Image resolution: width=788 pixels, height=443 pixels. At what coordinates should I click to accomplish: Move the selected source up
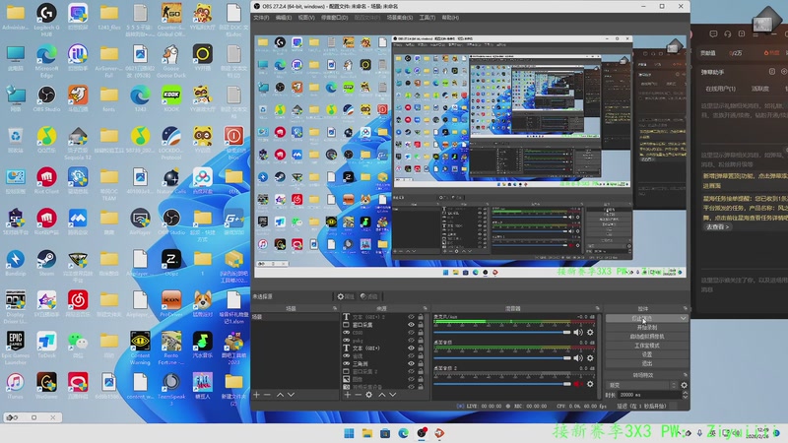click(x=382, y=396)
